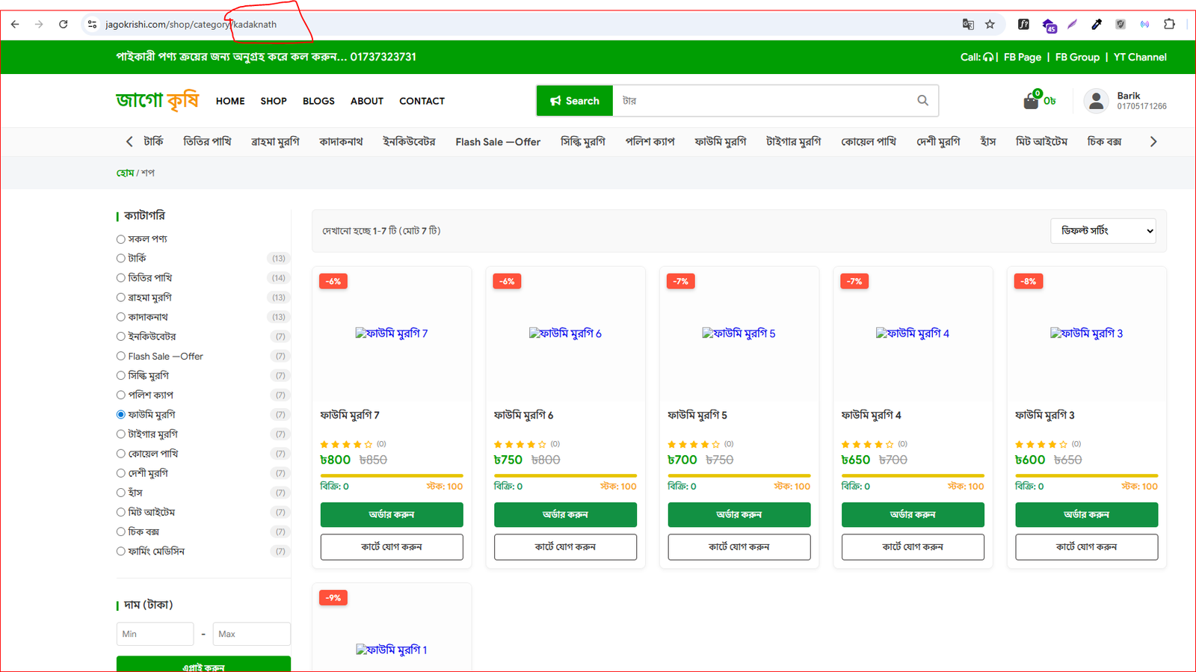The image size is (1196, 672).
Task: Click the user profile avatar icon
Action: [1096, 101]
